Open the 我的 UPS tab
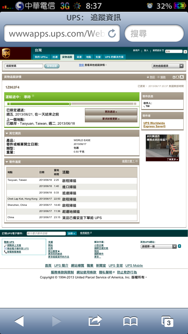Screen dimensions: 188x334 (41, 57)
